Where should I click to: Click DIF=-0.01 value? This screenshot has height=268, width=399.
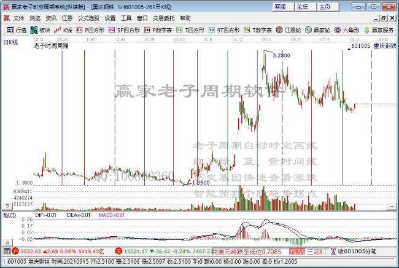click(45, 215)
